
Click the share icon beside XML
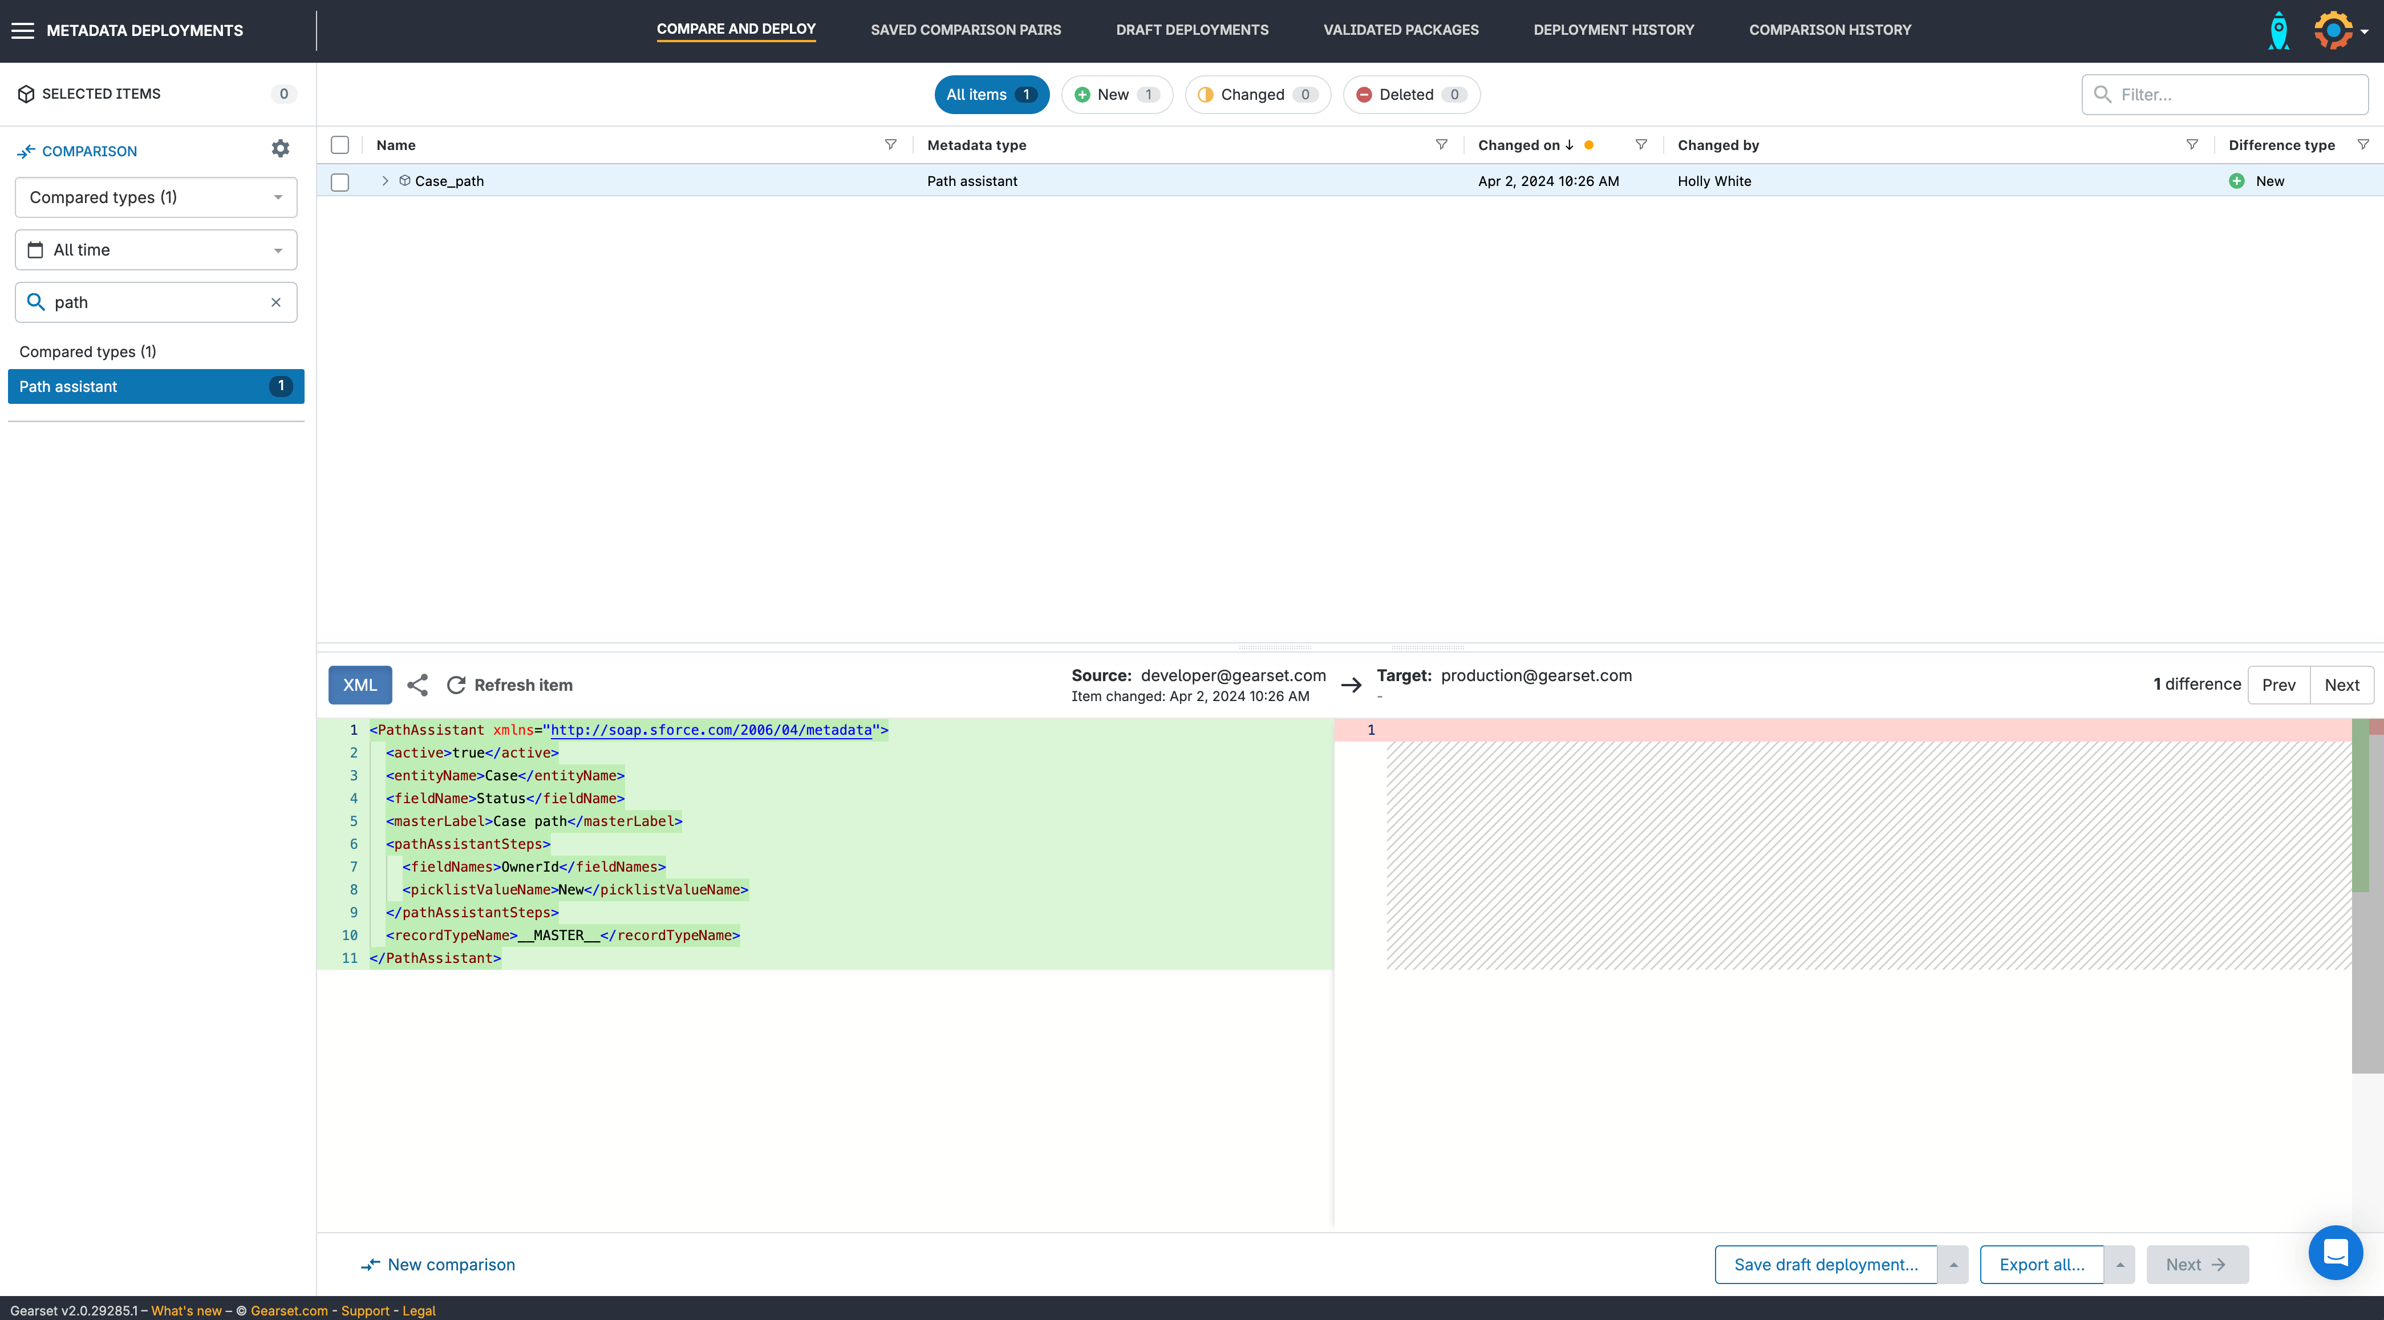click(417, 685)
